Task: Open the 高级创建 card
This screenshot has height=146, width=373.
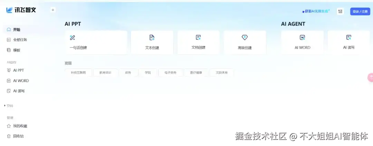Action: click(x=245, y=43)
